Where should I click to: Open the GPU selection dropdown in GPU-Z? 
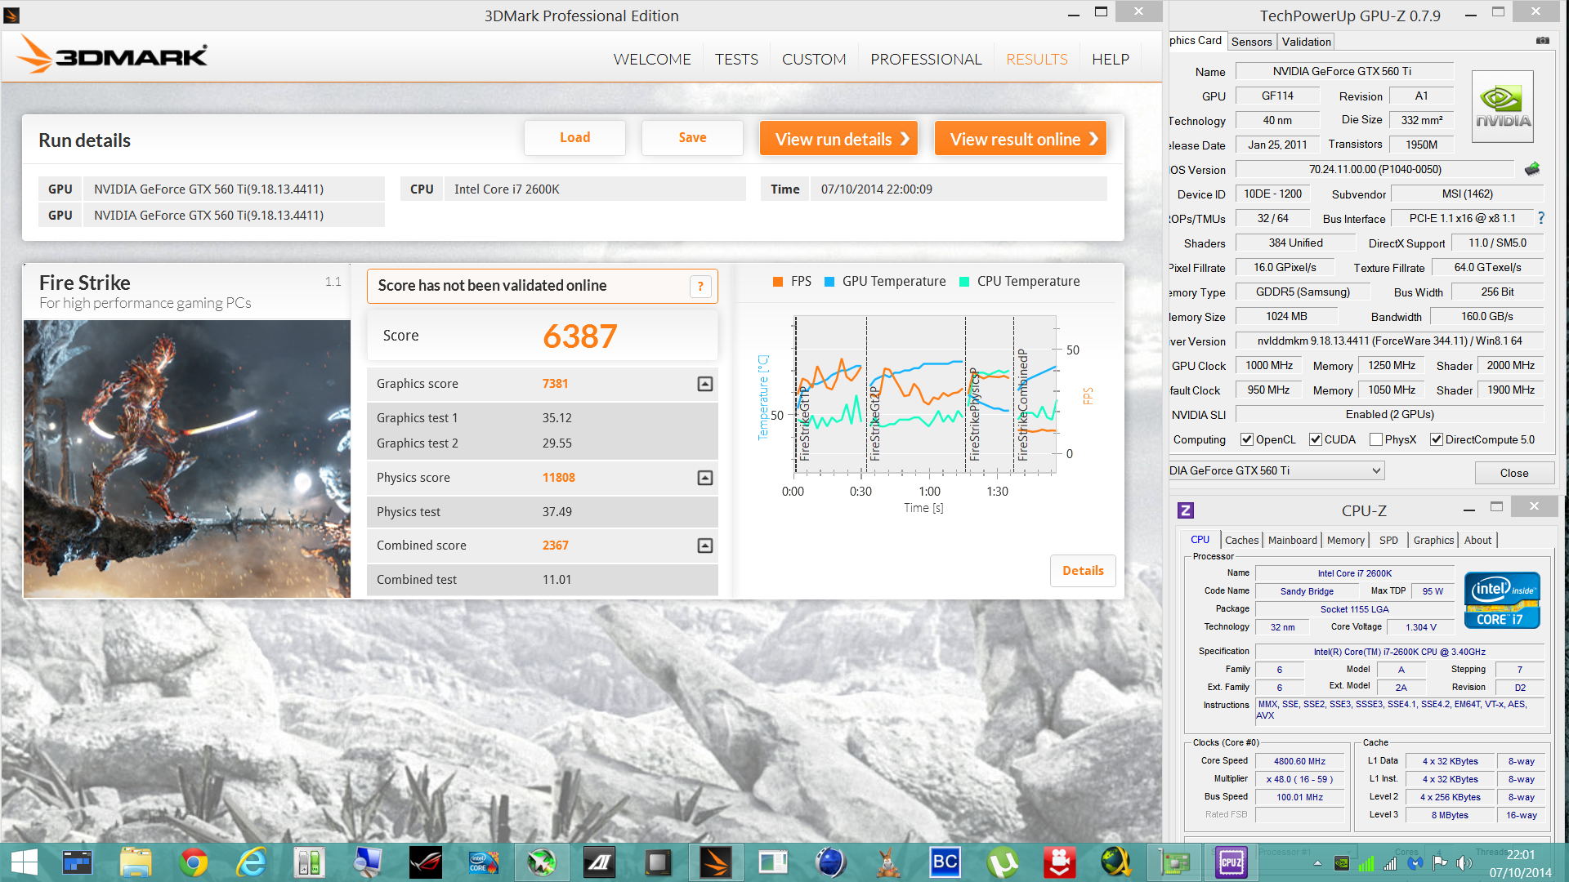click(x=1376, y=470)
